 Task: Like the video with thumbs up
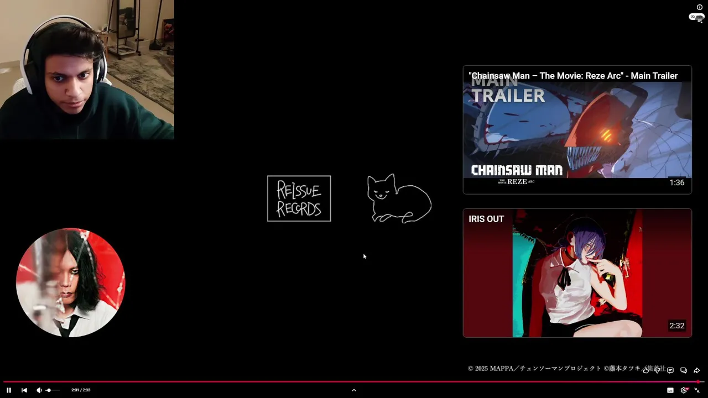[x=645, y=370]
